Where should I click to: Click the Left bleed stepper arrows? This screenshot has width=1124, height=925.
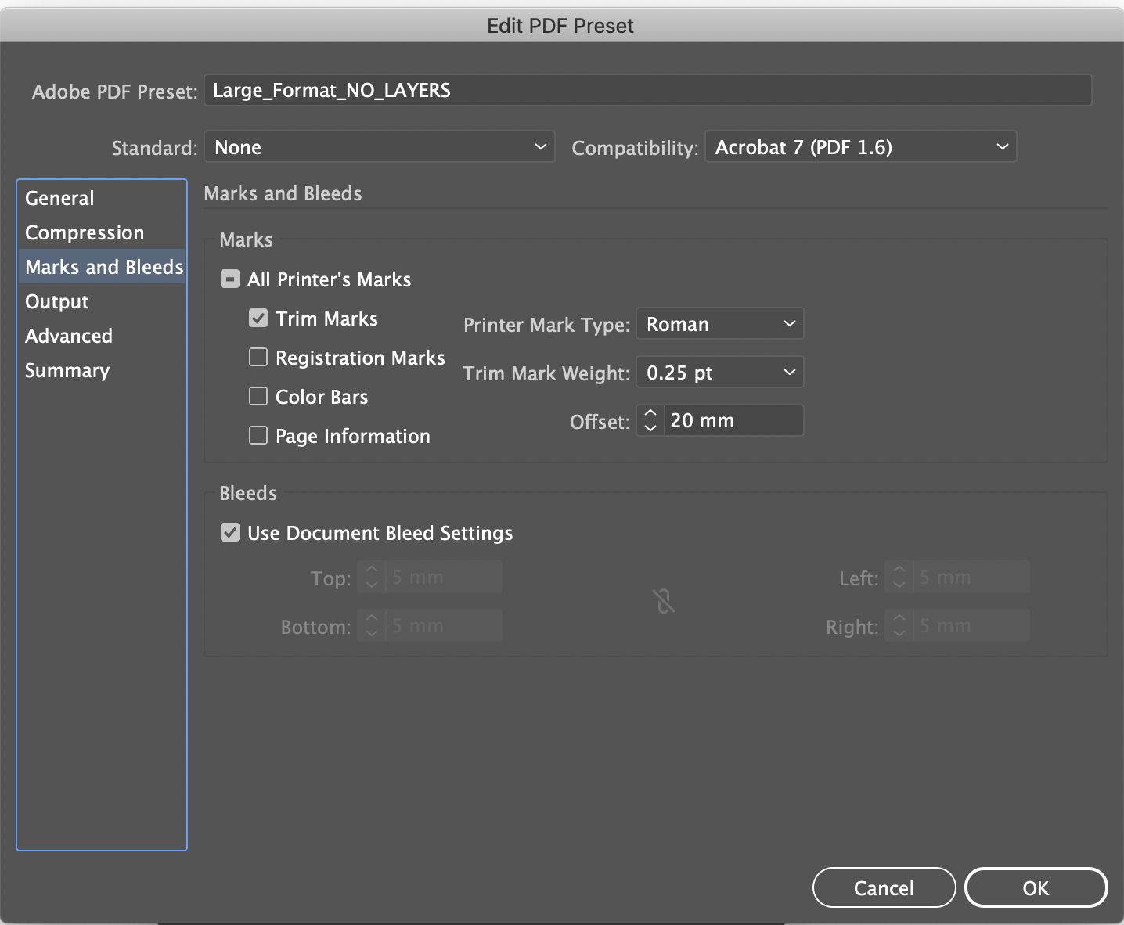[x=899, y=577]
